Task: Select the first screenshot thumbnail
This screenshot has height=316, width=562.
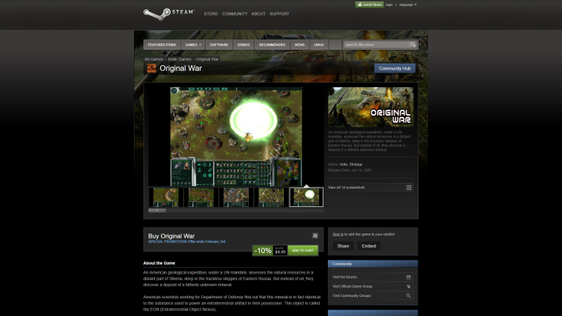Action: click(165, 197)
